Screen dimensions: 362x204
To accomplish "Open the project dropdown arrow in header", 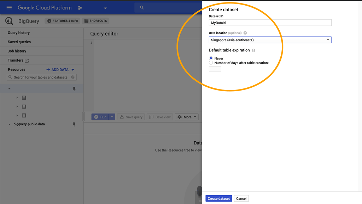I will (105, 8).
